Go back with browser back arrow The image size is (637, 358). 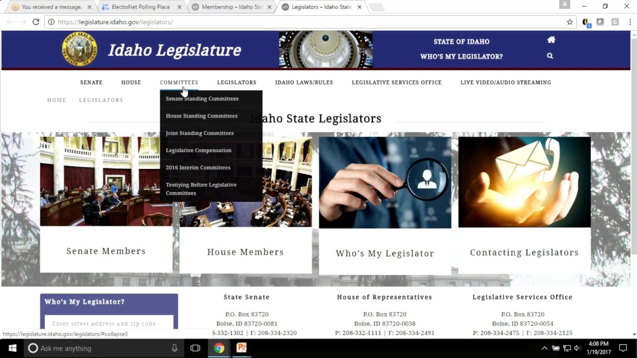tap(9, 22)
